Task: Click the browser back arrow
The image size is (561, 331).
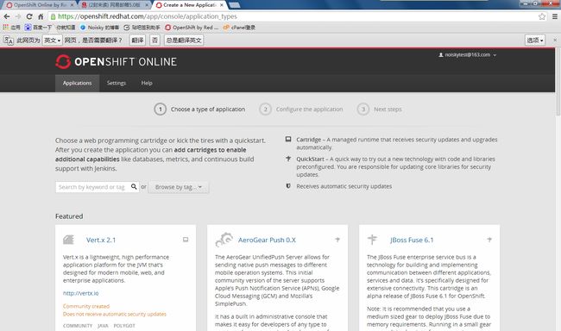Action: 7,16
